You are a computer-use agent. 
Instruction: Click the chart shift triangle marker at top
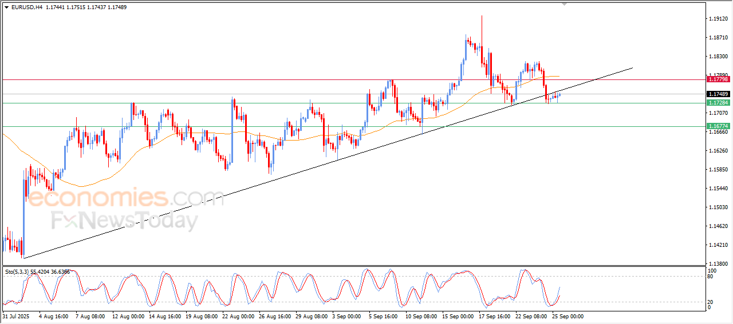(565, 4)
